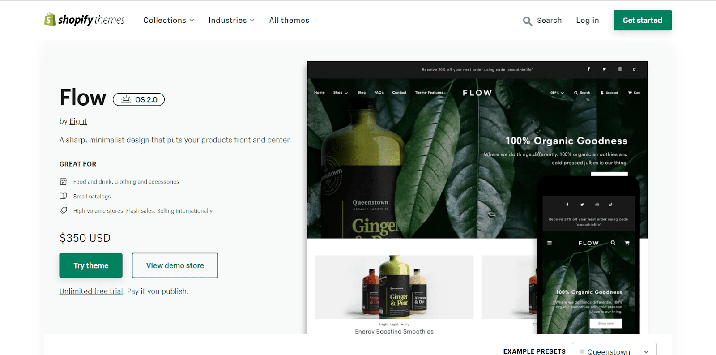This screenshot has height=355, width=716.
Task: Click the TikTok icon in preview top bar
Action: [635, 69]
